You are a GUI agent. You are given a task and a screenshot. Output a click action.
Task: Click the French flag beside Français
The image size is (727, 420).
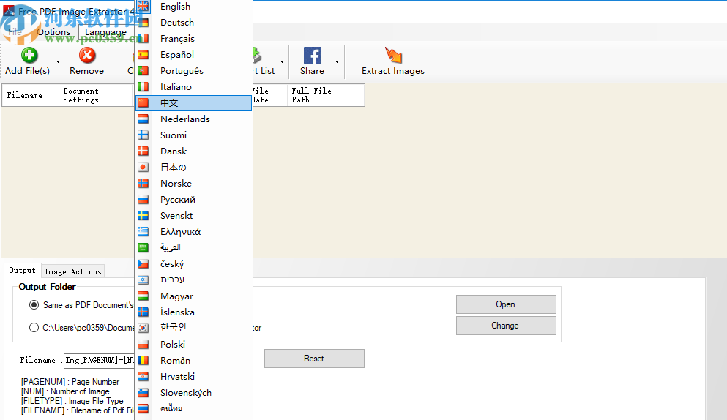coord(143,39)
